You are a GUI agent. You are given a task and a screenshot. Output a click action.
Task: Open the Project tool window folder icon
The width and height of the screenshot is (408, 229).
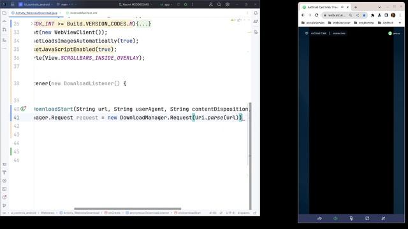4,13
